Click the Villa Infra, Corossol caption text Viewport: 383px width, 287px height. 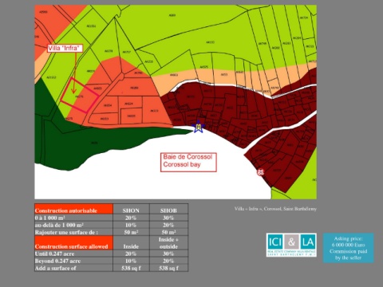tap(275, 209)
